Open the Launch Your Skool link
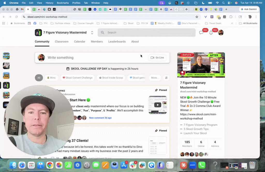 click(x=195, y=133)
